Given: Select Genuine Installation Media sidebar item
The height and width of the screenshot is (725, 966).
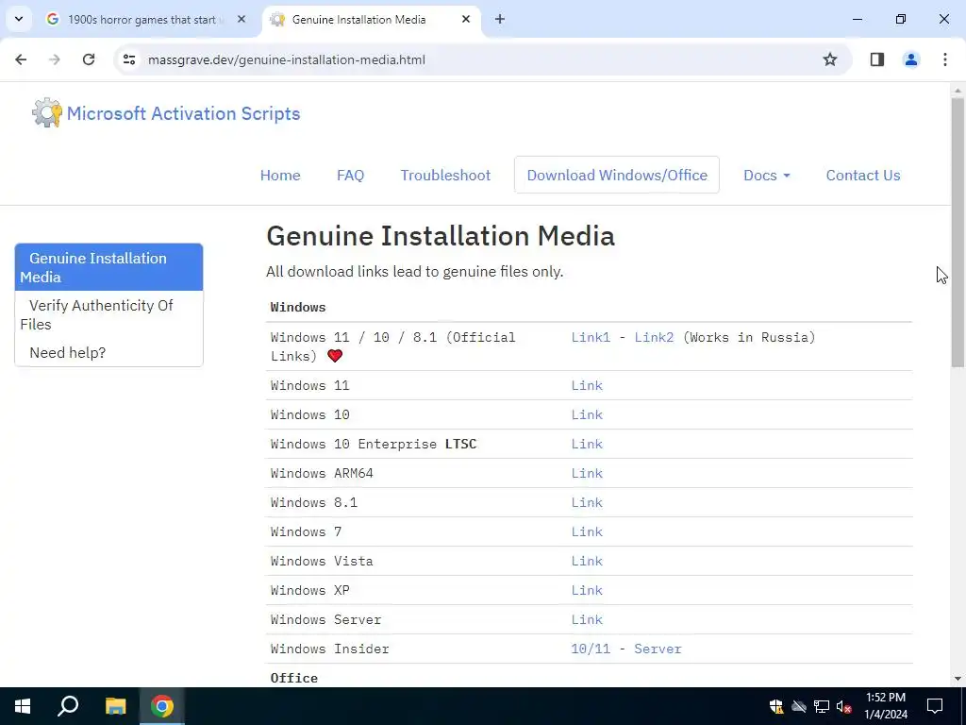Looking at the screenshot, I should 109,267.
